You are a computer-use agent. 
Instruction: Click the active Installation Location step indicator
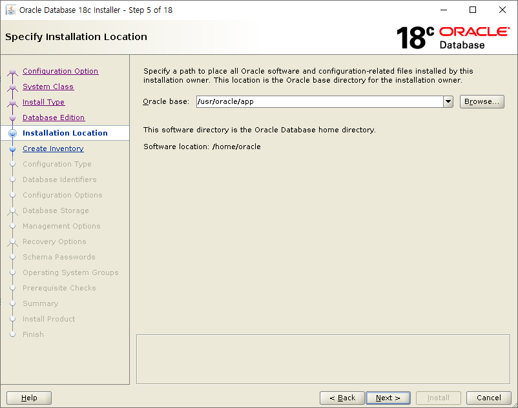tap(12, 133)
